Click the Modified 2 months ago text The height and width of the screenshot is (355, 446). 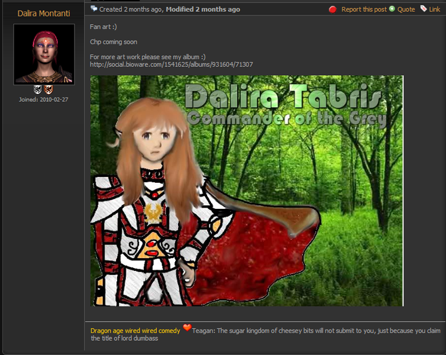(x=203, y=9)
